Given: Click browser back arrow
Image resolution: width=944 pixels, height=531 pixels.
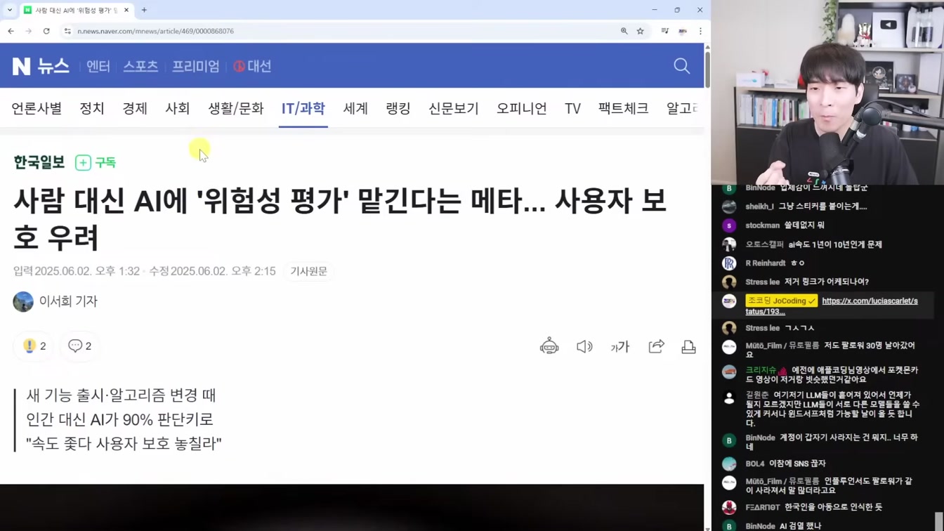Looking at the screenshot, I should point(11,31).
